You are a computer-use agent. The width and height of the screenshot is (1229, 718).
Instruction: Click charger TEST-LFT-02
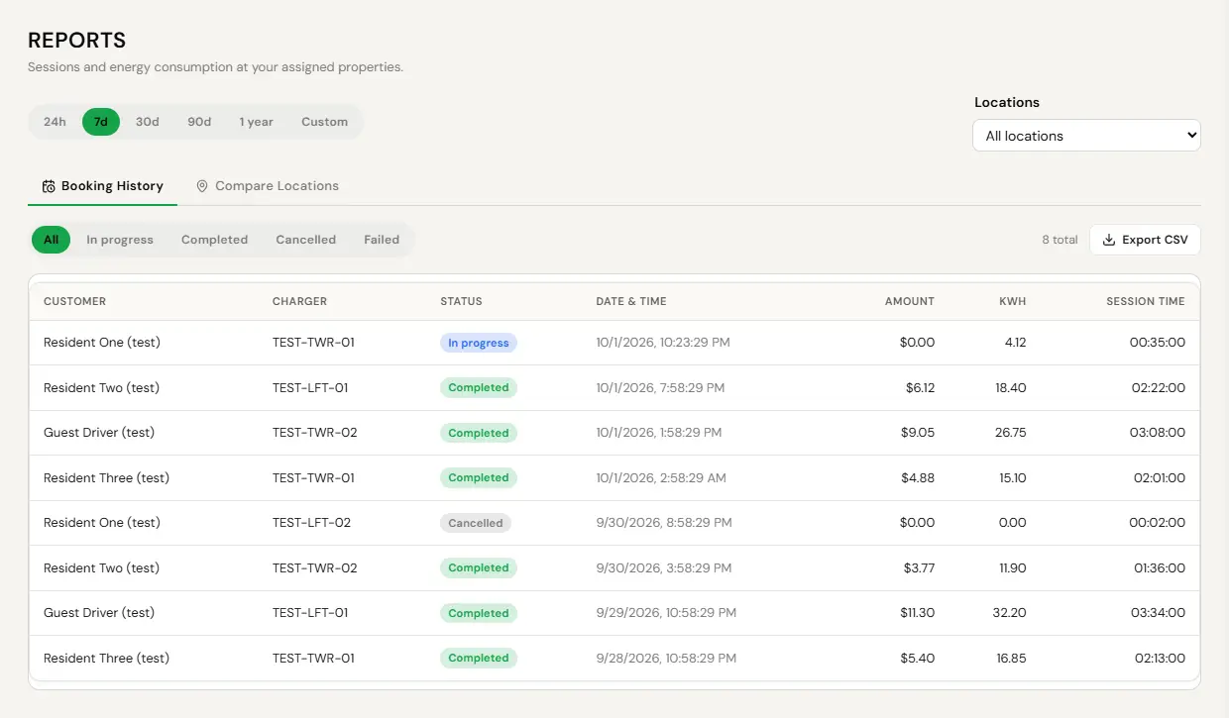tap(311, 523)
